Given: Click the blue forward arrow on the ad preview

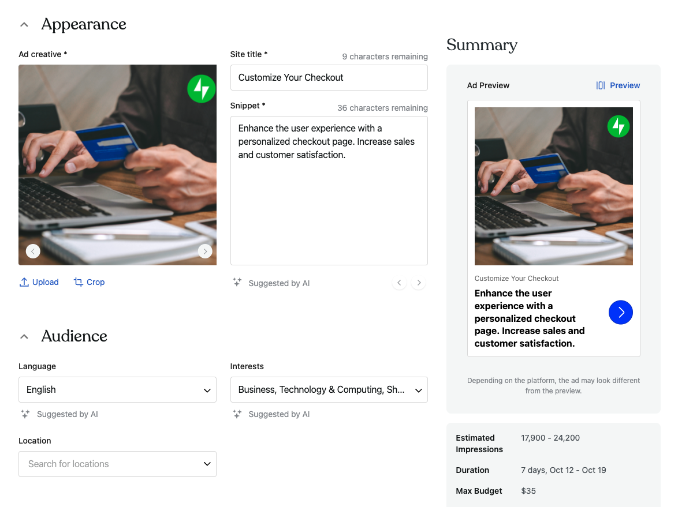Looking at the screenshot, I should 620,312.
